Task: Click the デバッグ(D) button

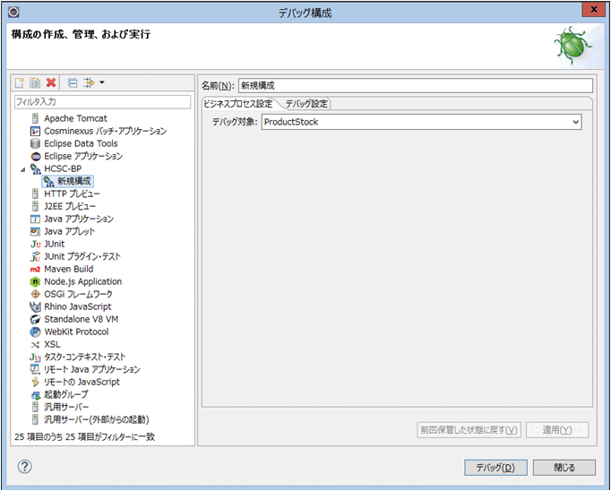Action: click(x=495, y=468)
